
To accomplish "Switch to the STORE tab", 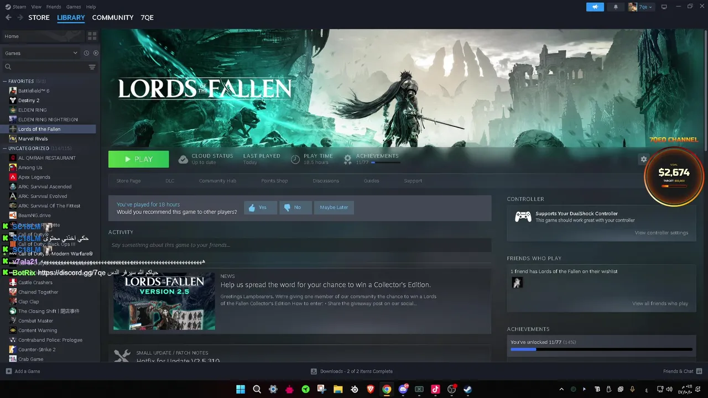I will [x=39, y=18].
